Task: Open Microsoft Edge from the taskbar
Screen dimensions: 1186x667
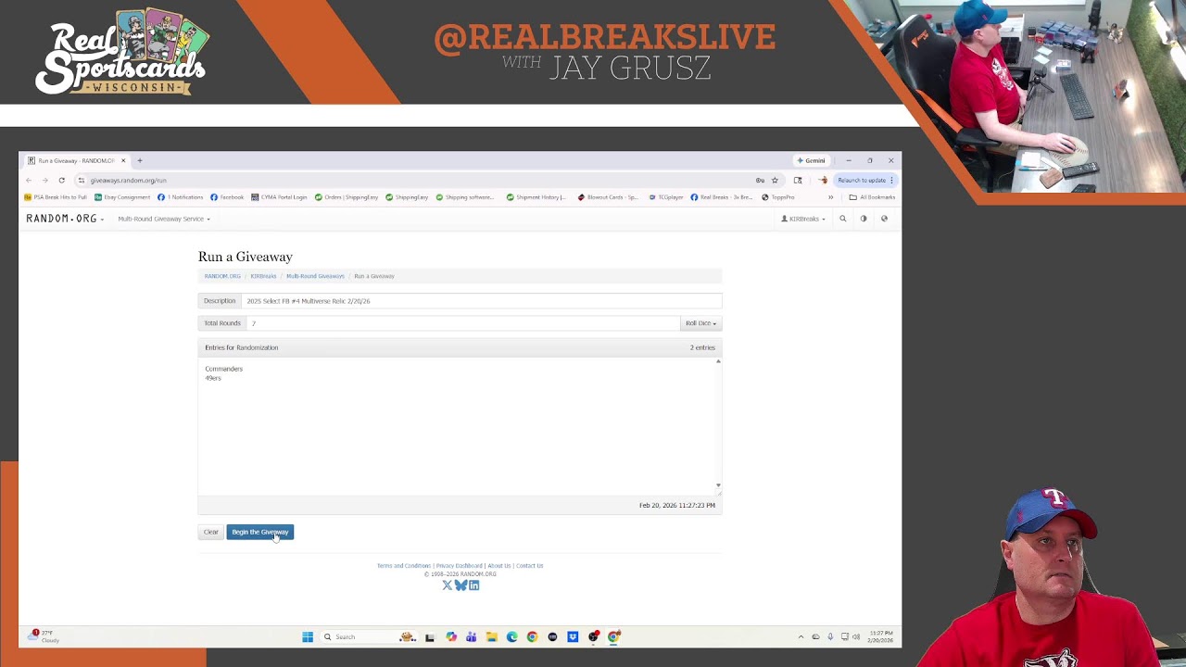Action: [x=512, y=637]
